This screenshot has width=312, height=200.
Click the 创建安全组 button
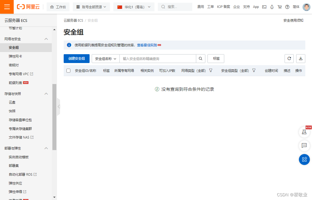[76, 58]
